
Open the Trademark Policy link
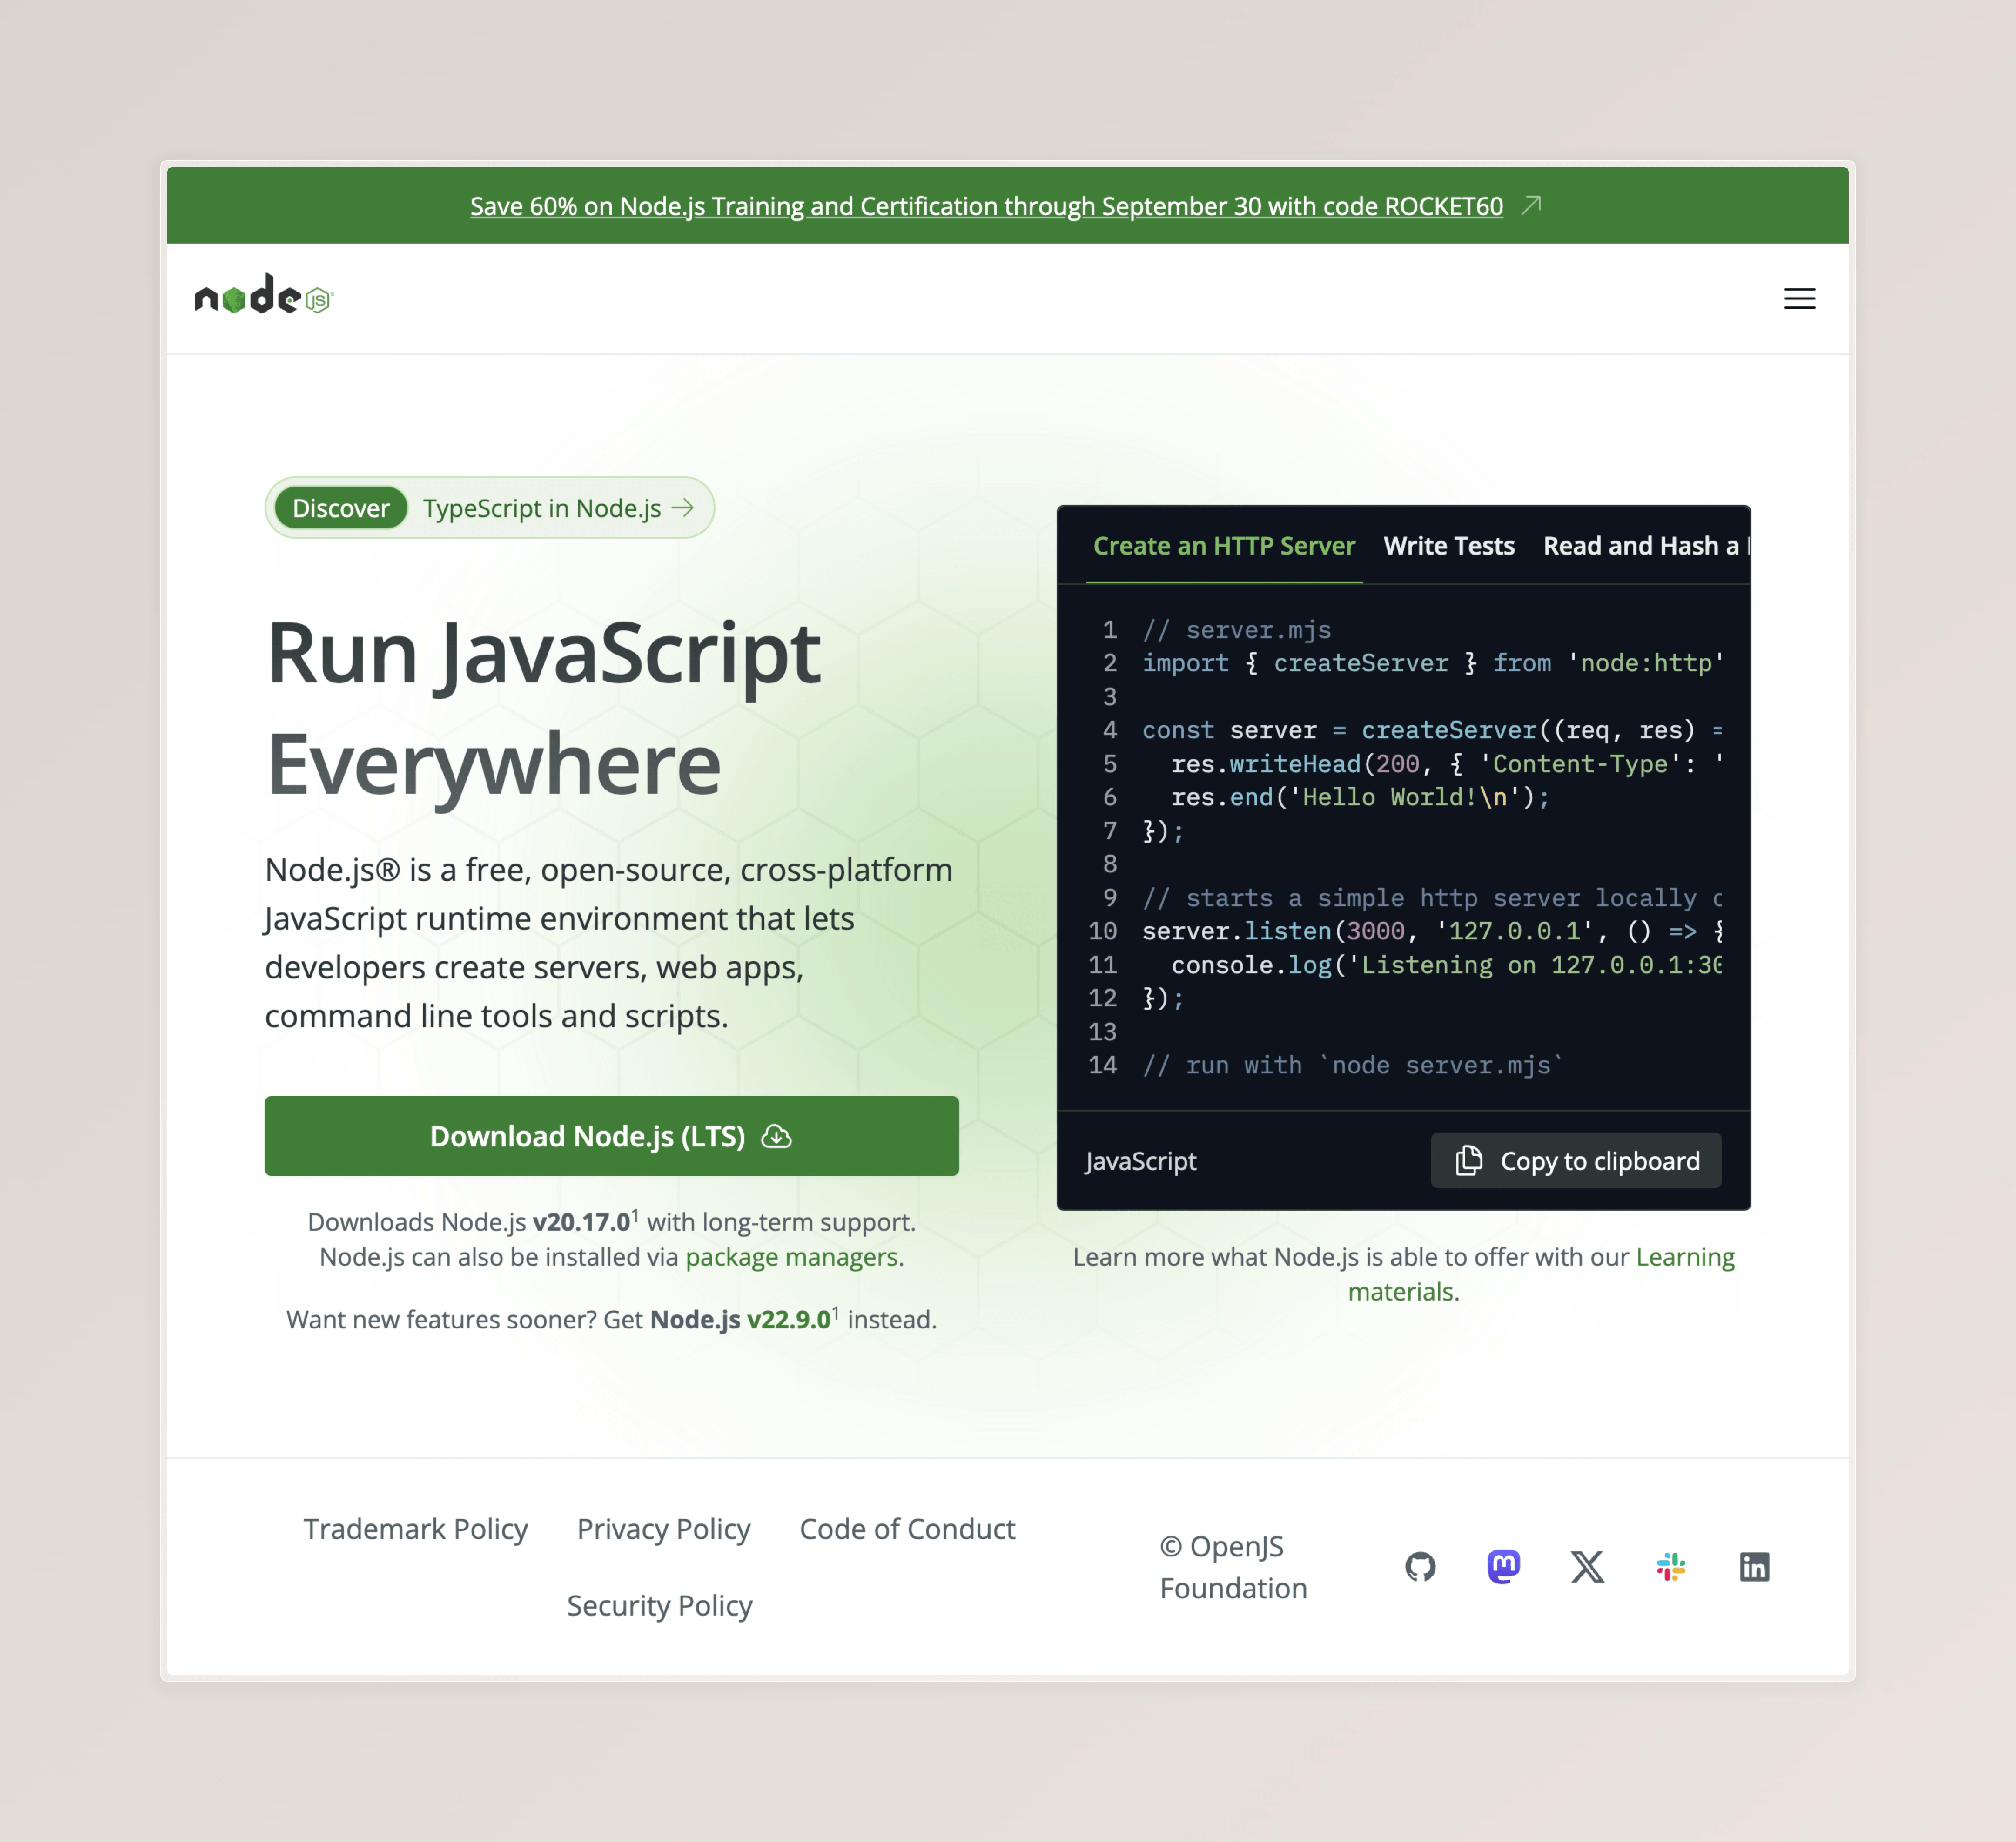[x=415, y=1529]
